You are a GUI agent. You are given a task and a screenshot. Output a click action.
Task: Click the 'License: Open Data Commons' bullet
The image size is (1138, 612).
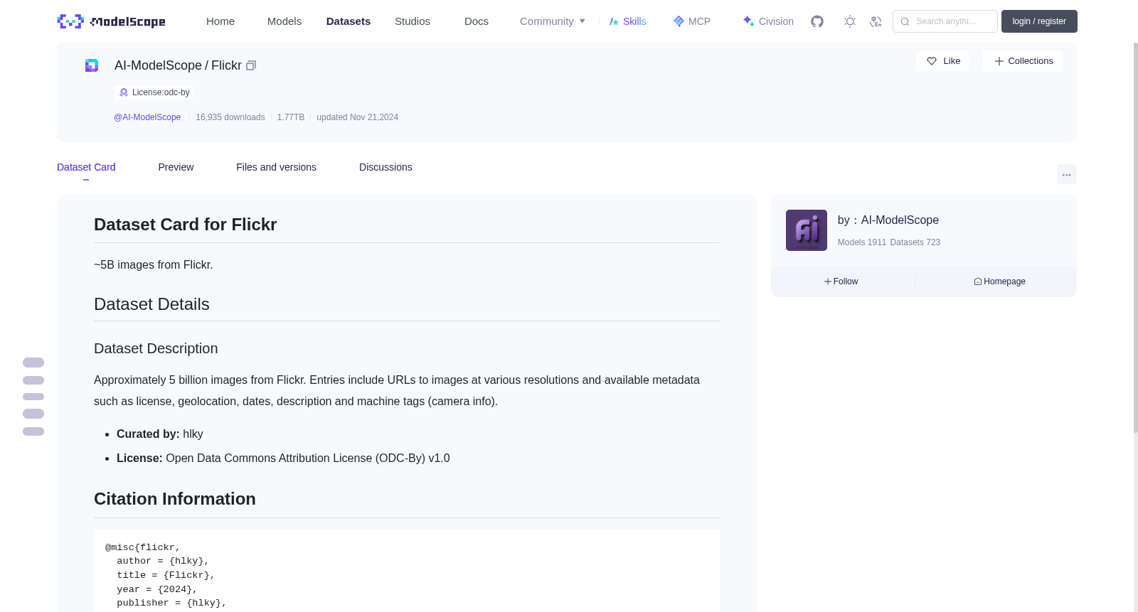click(x=283, y=458)
